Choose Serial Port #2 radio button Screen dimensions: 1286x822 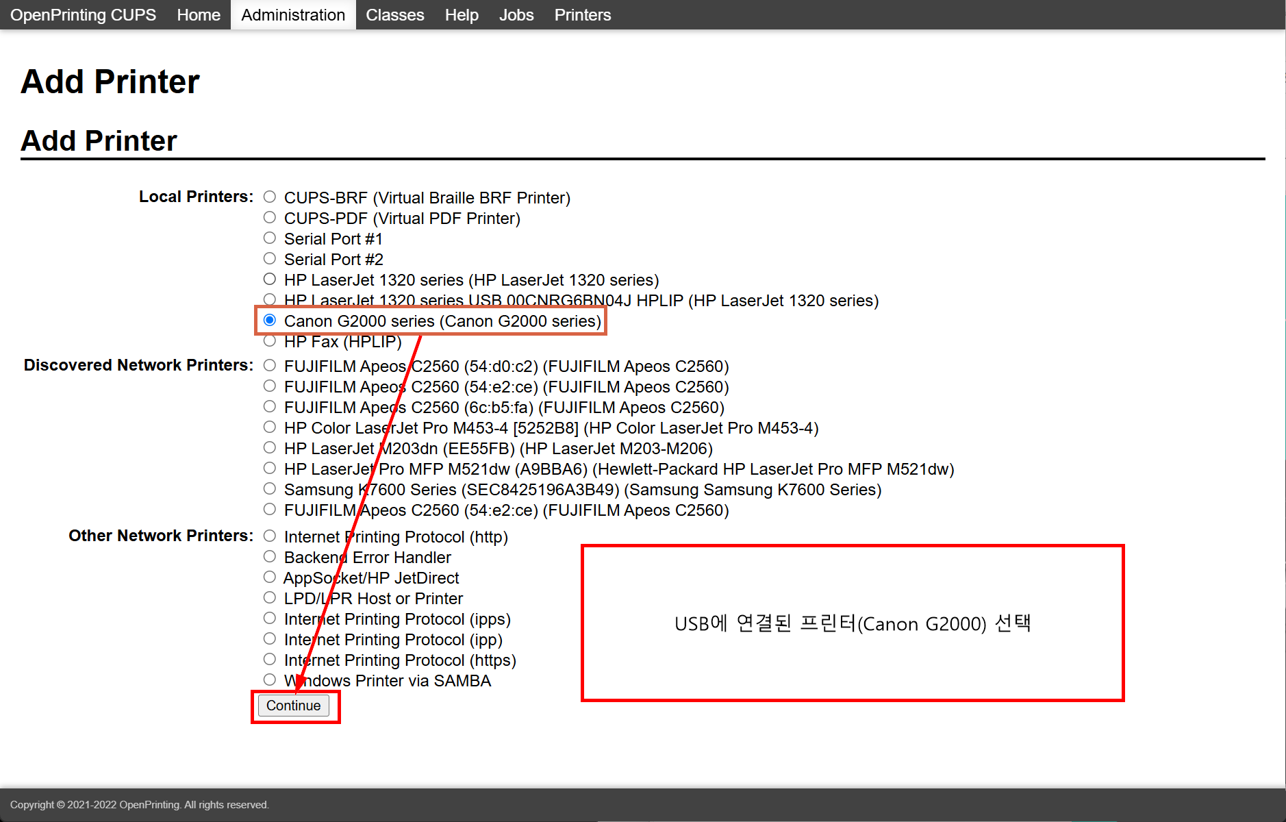tap(270, 259)
